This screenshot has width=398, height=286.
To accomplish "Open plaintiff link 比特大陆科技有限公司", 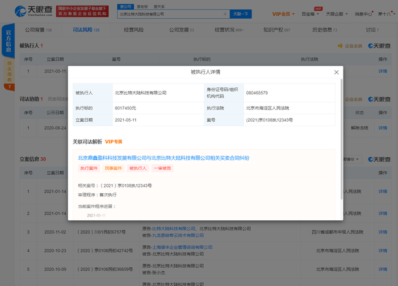I will (x=174, y=229).
